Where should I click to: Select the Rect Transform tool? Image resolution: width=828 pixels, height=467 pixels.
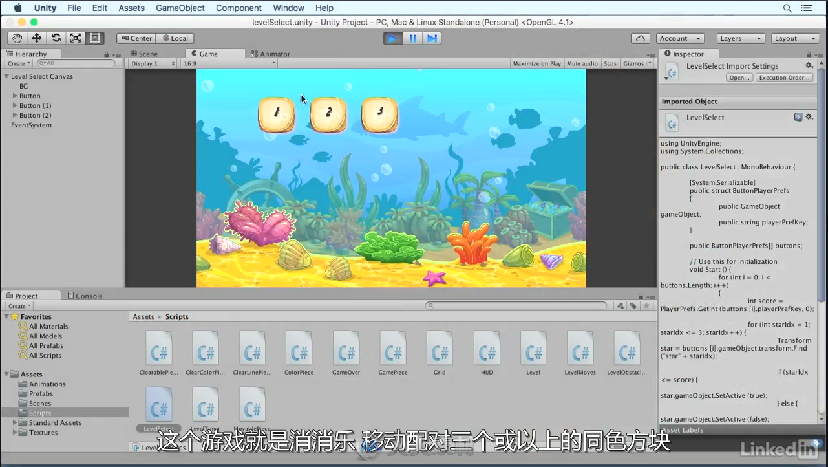[95, 38]
